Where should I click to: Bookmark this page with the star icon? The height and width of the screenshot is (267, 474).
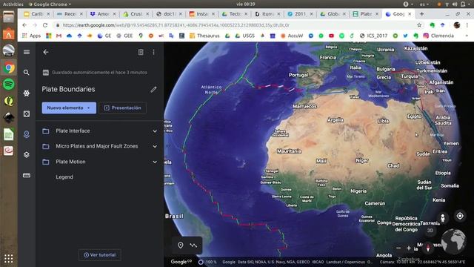[419, 25]
